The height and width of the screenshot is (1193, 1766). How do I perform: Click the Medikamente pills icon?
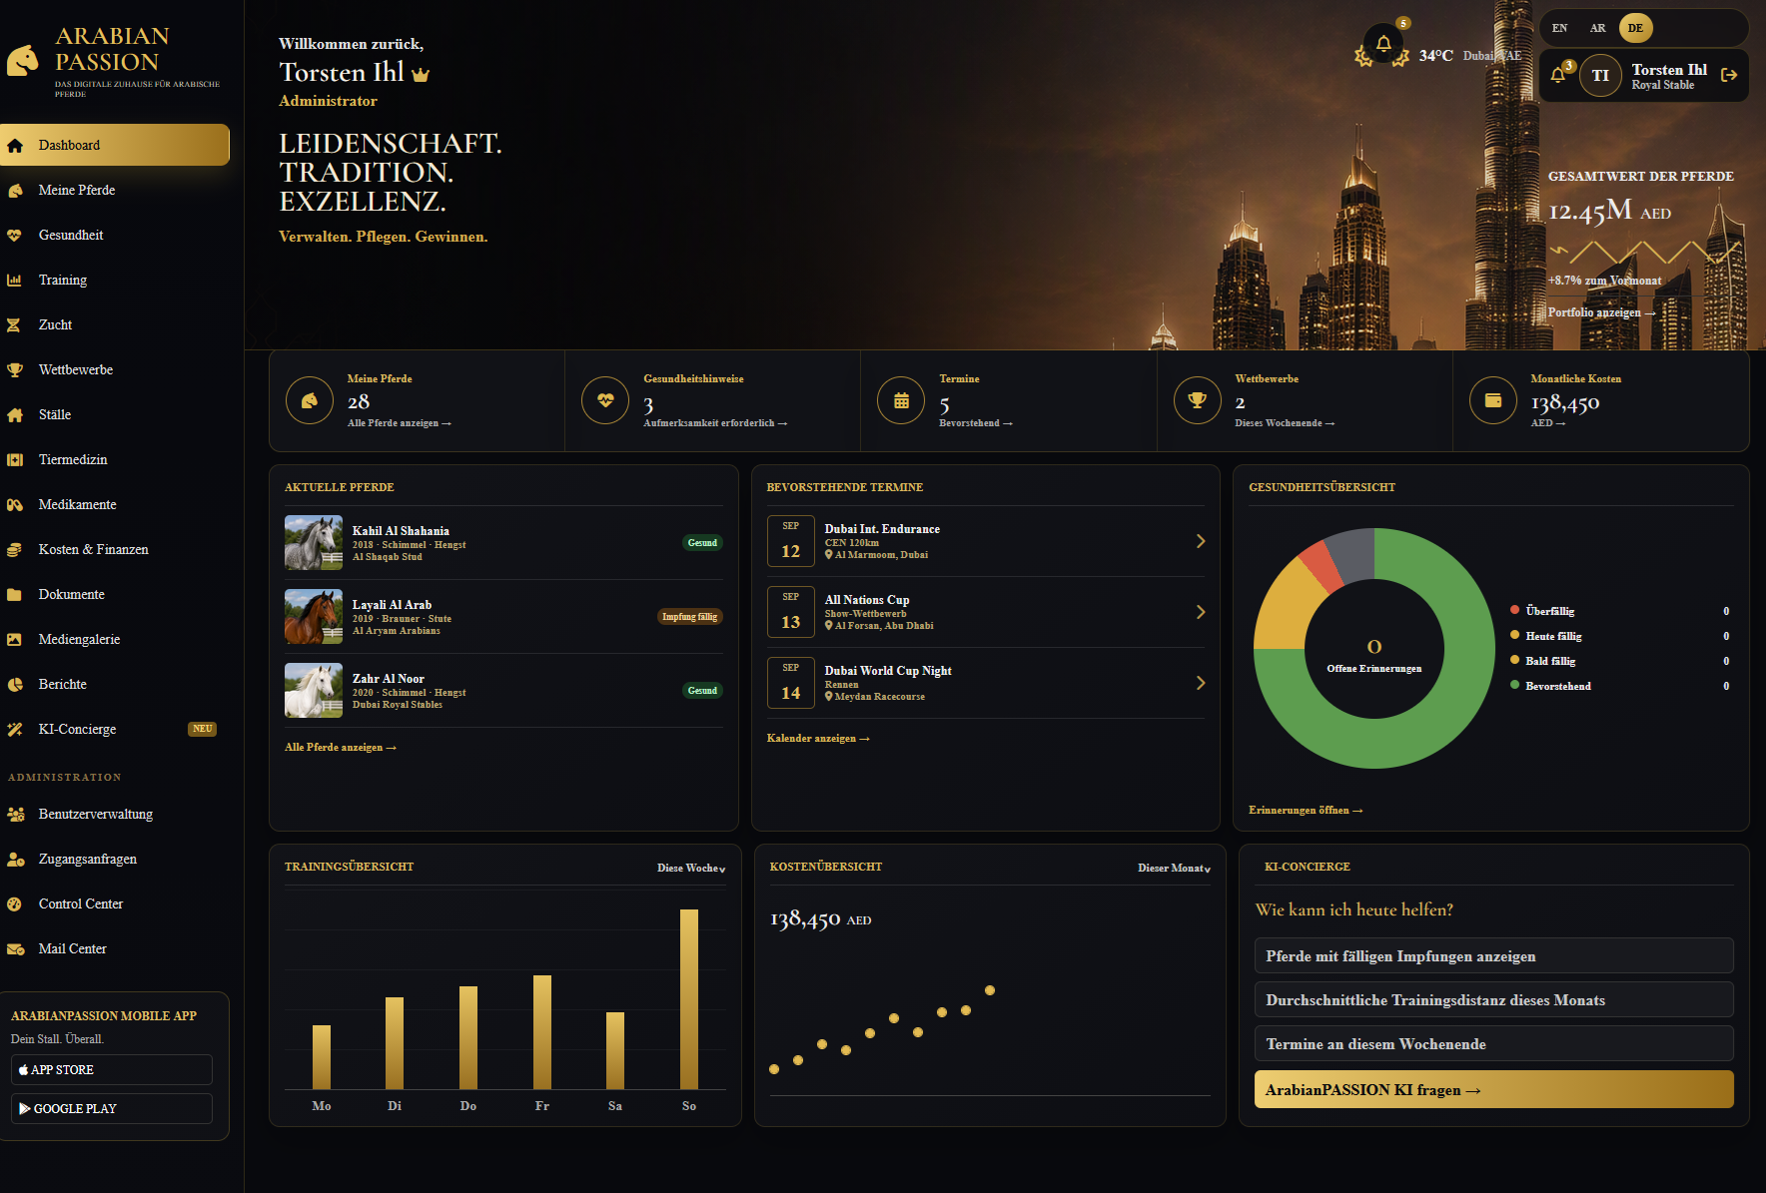click(15, 505)
